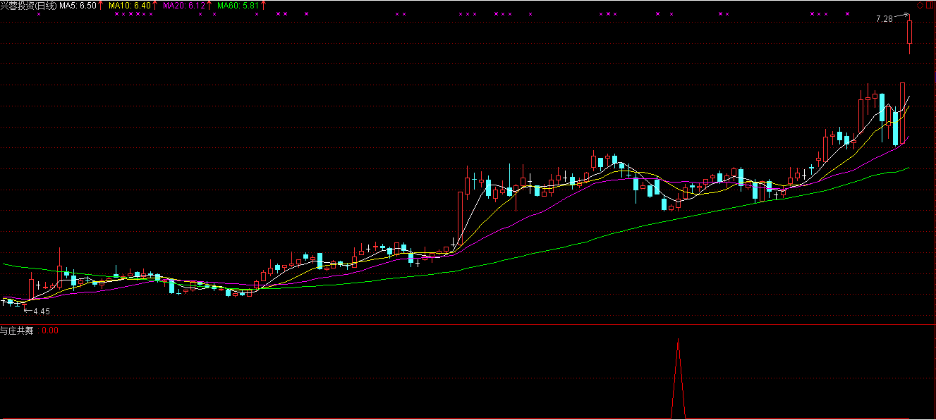This screenshot has width=936, height=420.
Task: Click the red spike in the 与庄共舞 panel
Action: 679,378
